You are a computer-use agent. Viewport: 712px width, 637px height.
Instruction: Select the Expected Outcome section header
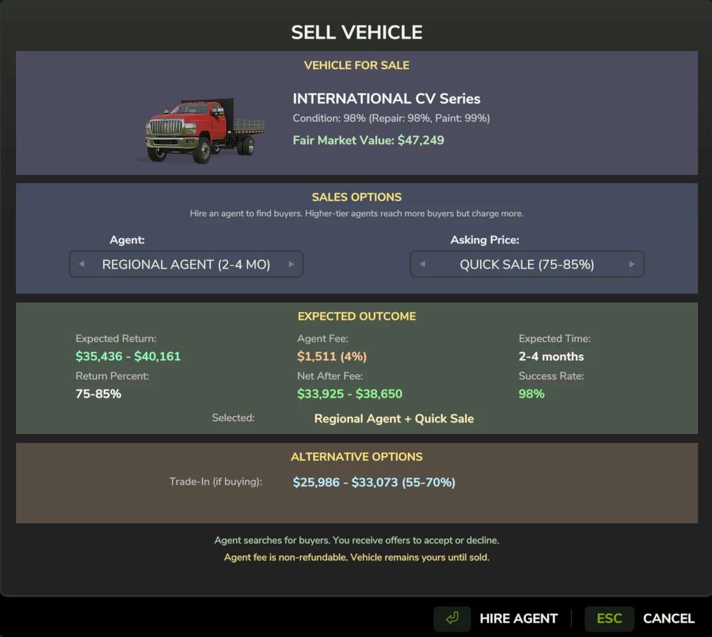357,317
